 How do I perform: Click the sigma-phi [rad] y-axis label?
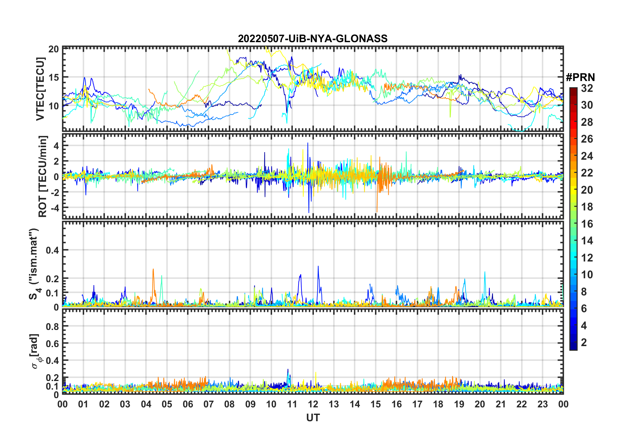click(35, 351)
